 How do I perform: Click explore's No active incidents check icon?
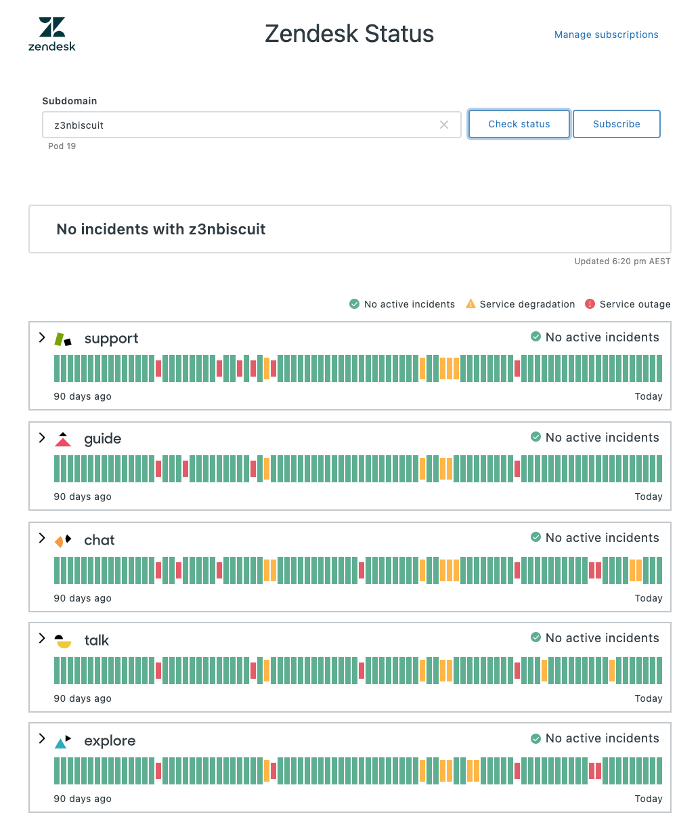click(535, 738)
